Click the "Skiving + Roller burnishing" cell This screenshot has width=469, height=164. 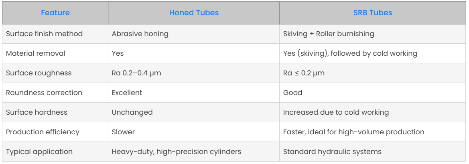(329, 34)
